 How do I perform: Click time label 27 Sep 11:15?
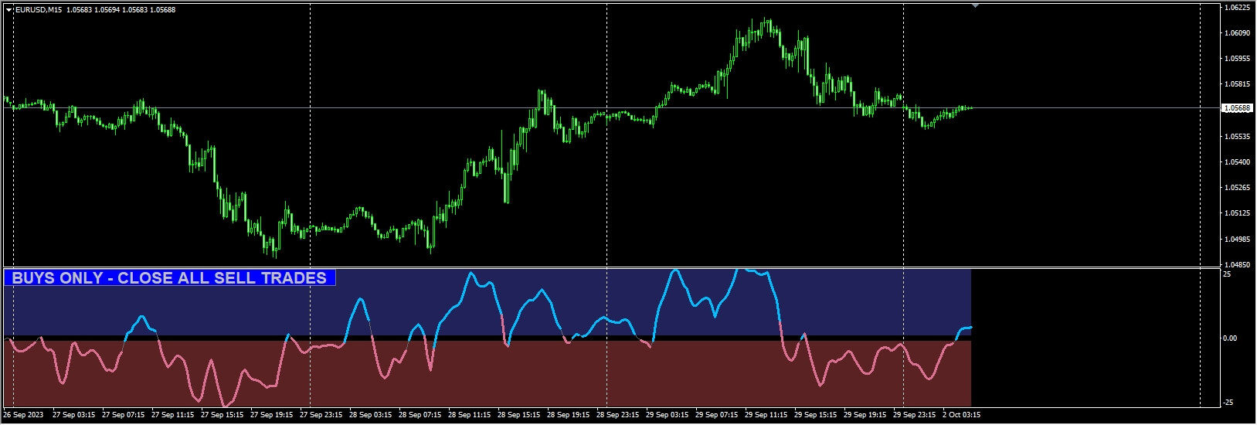173,415
